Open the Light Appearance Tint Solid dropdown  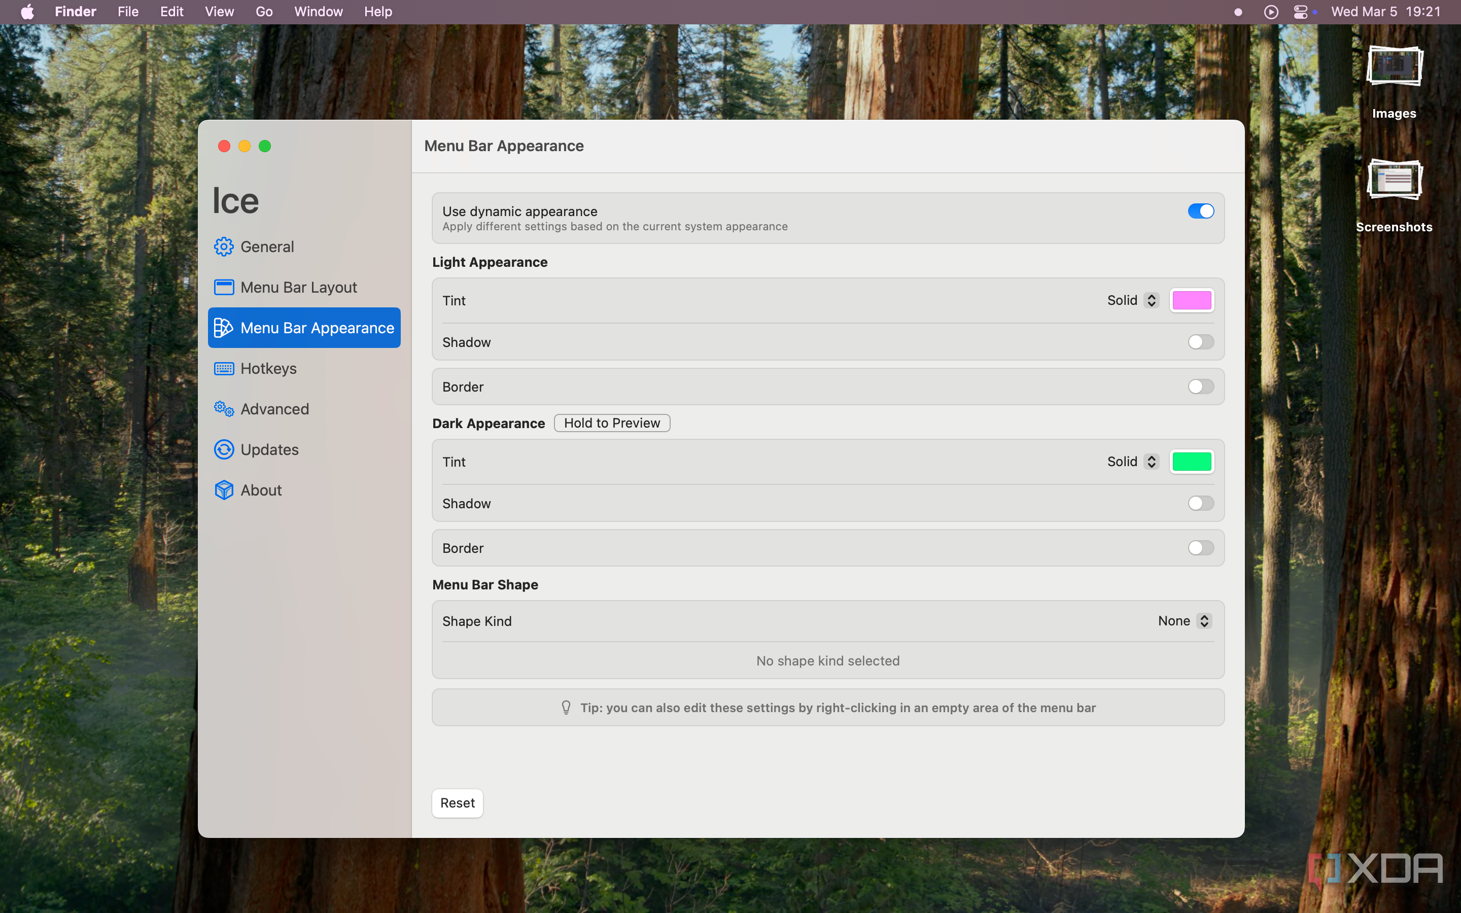(1133, 301)
